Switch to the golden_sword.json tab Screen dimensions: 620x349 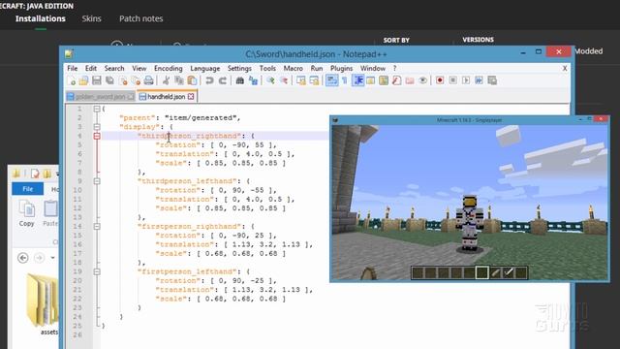tap(100, 97)
